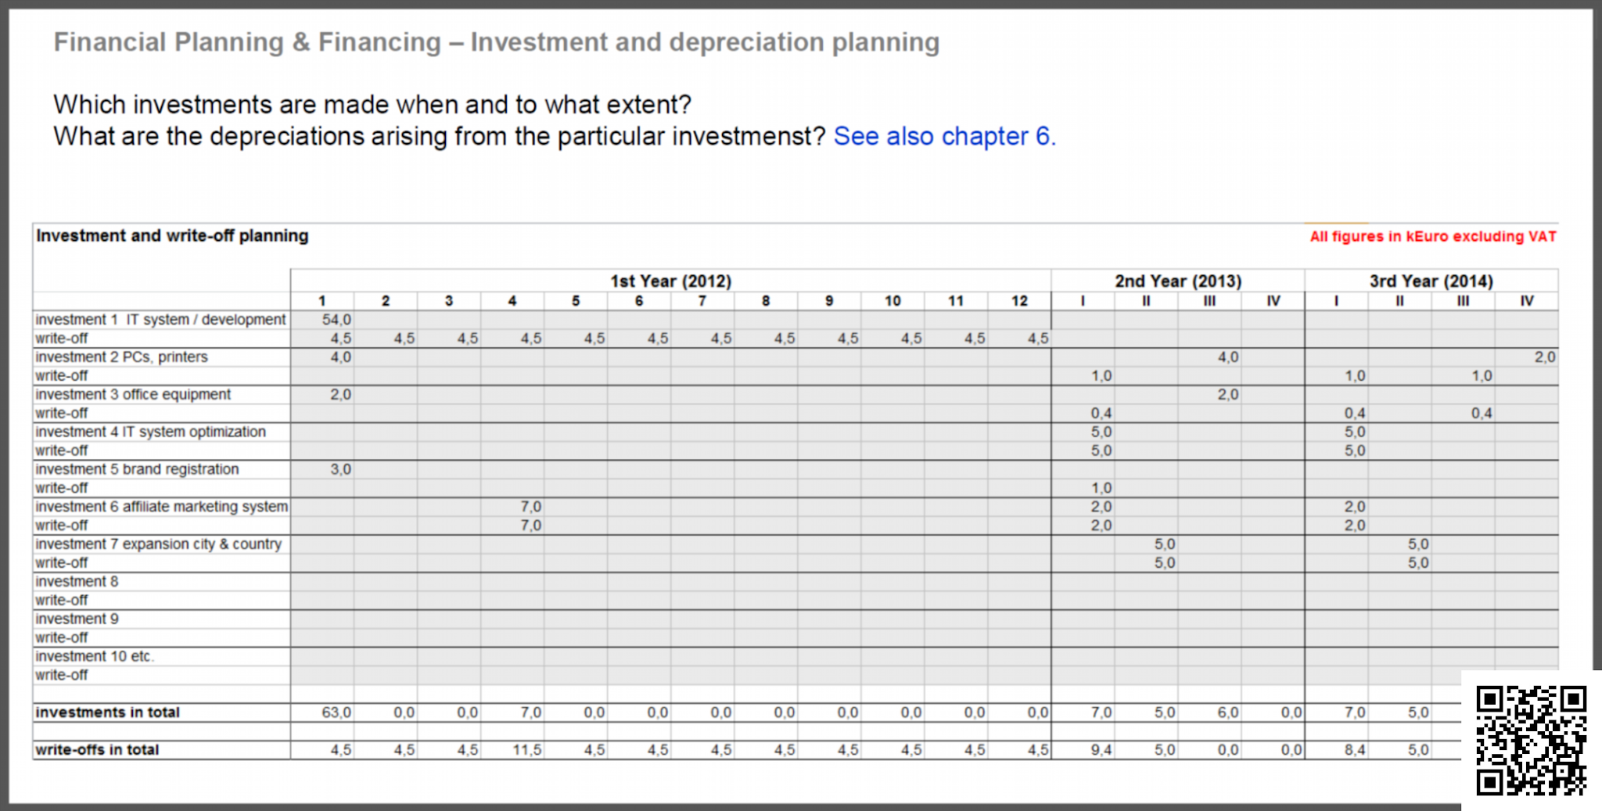1602x811 pixels.
Task: Select row 'investment 5 brand registration'
Action: tap(796, 469)
